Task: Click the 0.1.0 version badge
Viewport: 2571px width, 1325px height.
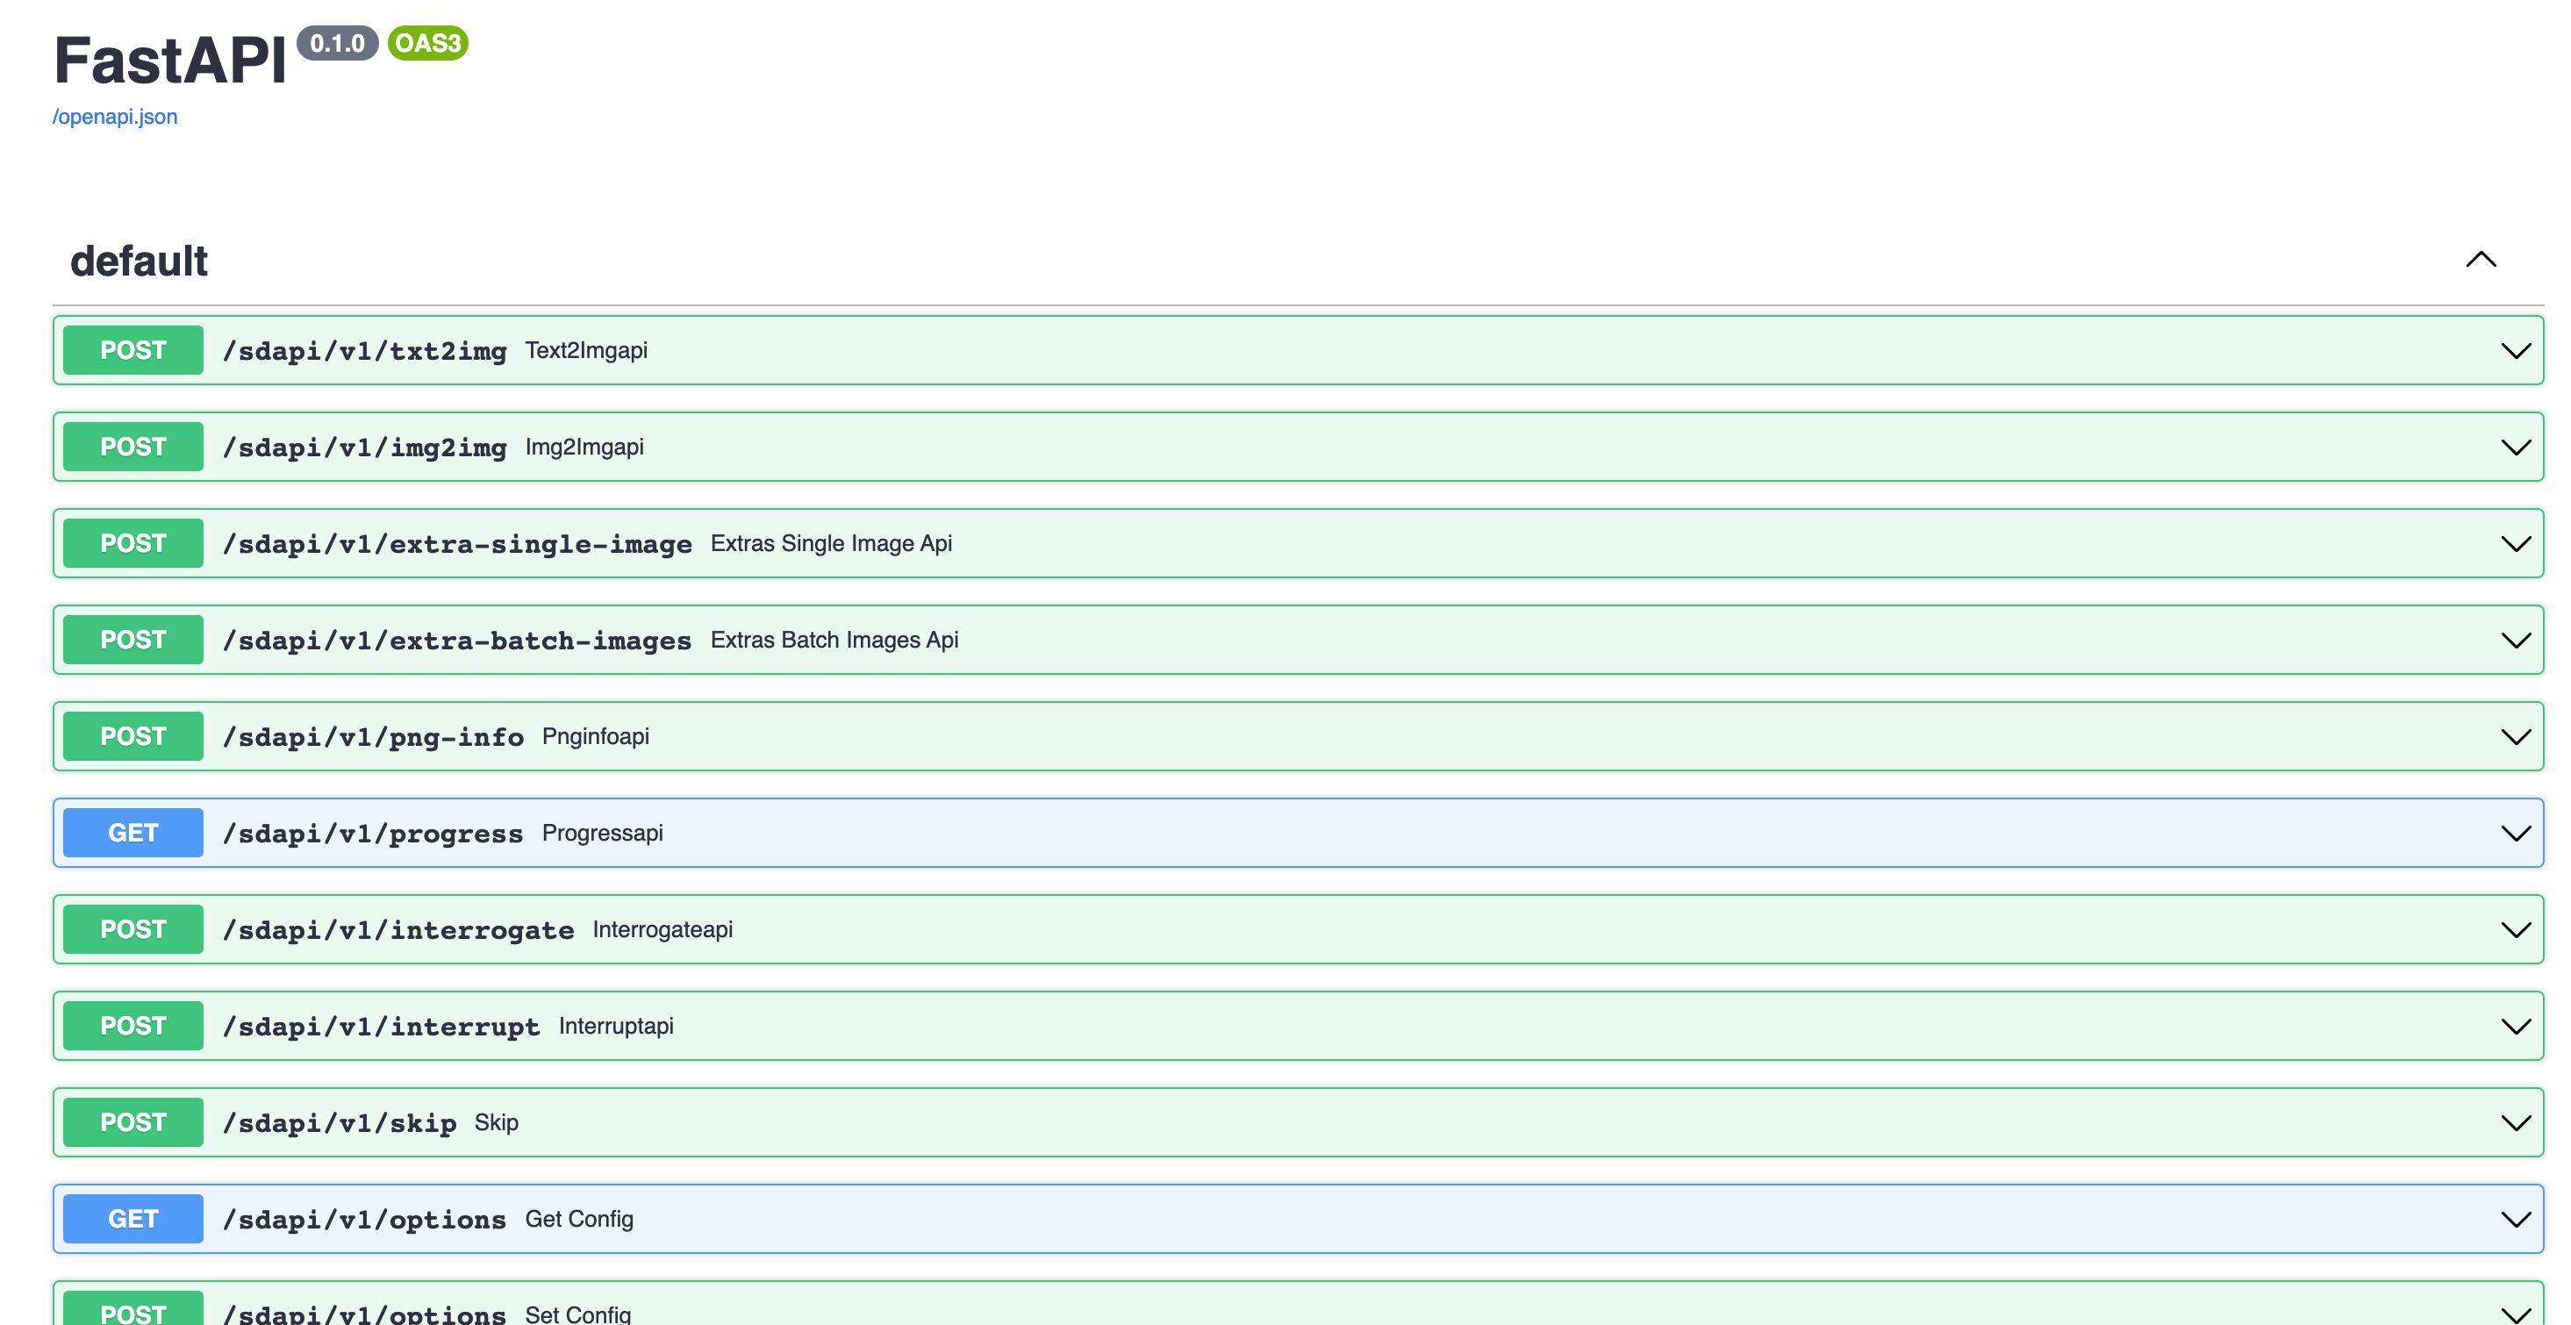Action: (x=337, y=43)
